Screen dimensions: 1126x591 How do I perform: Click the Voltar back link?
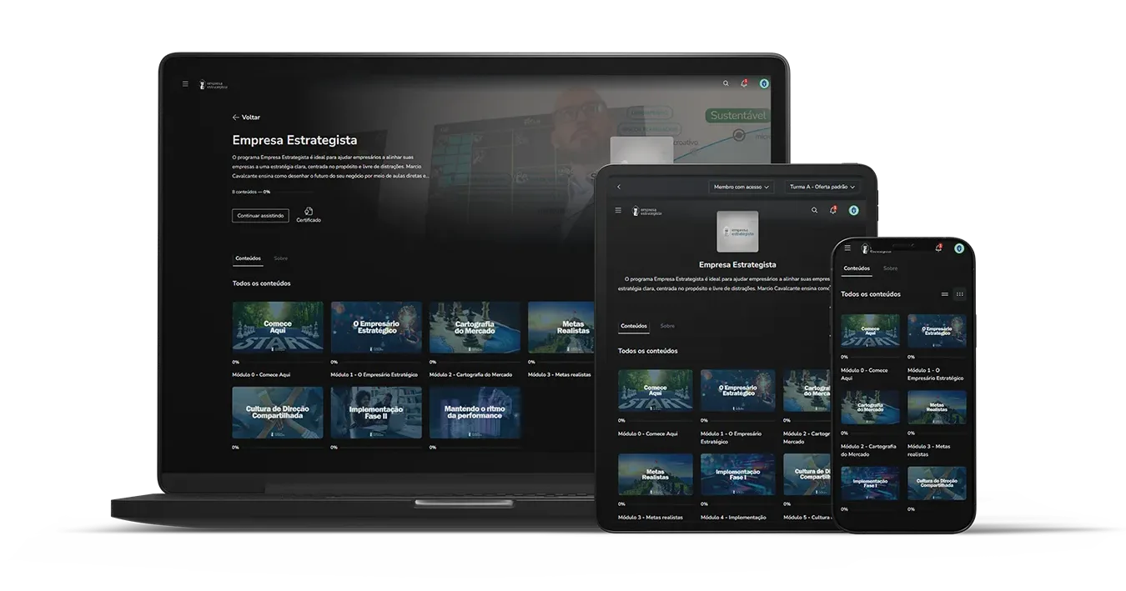246,118
